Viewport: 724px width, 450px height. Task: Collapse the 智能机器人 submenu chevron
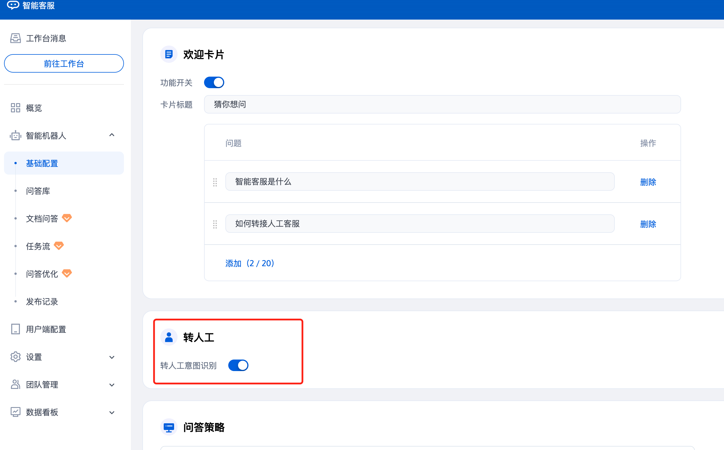(112, 135)
